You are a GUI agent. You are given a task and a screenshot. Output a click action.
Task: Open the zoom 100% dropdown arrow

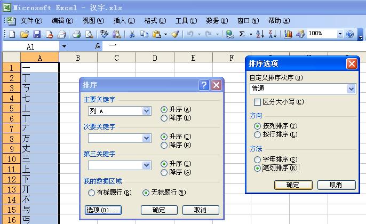340,34
